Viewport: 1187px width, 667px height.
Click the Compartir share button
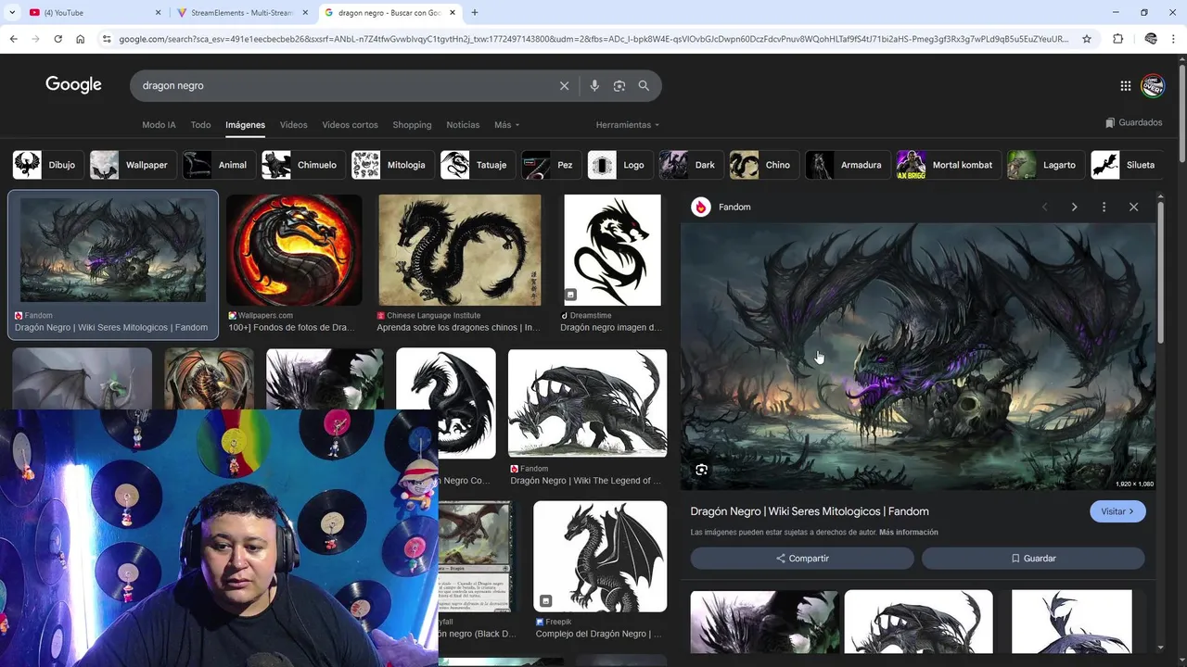tap(802, 559)
